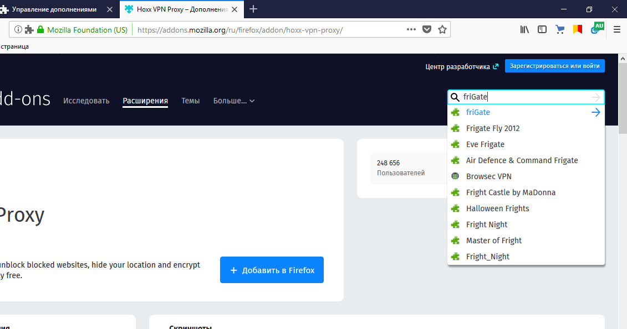Screen dimensions: 627x329
Task: Close the Hoxx VPN Proxy tab
Action: coord(235,9)
